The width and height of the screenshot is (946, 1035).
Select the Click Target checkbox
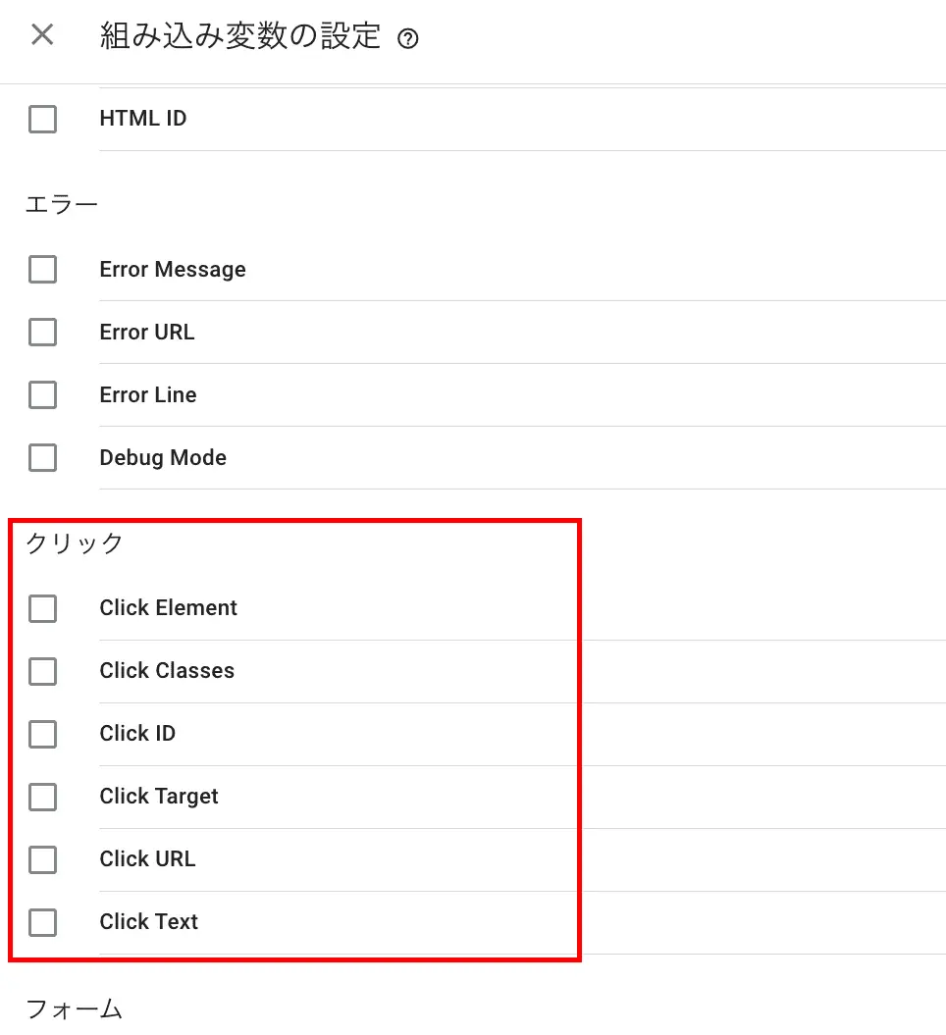click(x=42, y=797)
